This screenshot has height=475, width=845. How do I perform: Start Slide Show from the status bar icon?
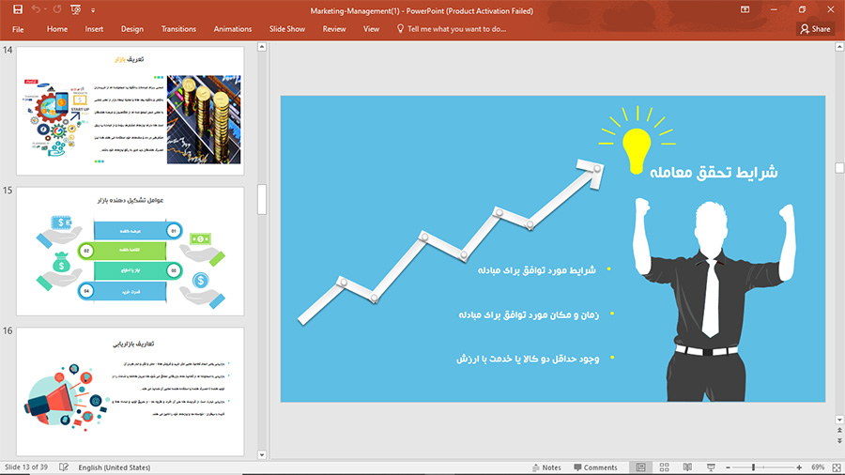click(711, 467)
